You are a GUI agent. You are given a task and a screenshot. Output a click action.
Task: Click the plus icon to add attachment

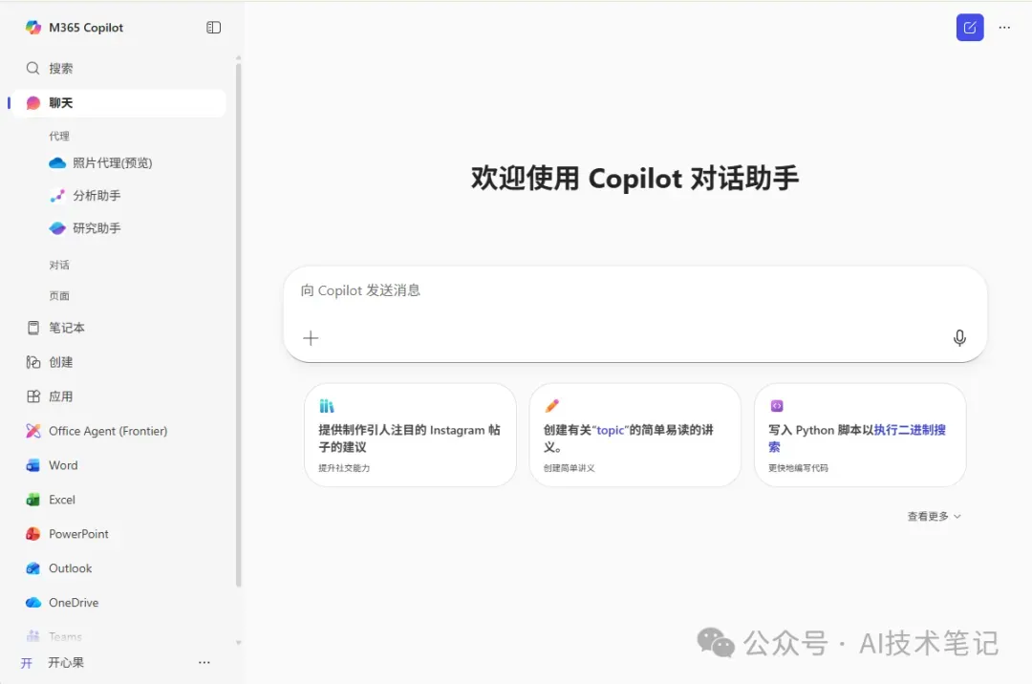click(x=311, y=338)
